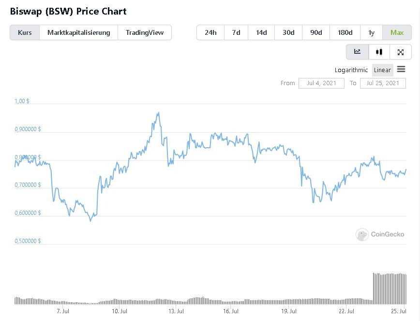Click the CoinGecko logo watermark

(x=380, y=234)
